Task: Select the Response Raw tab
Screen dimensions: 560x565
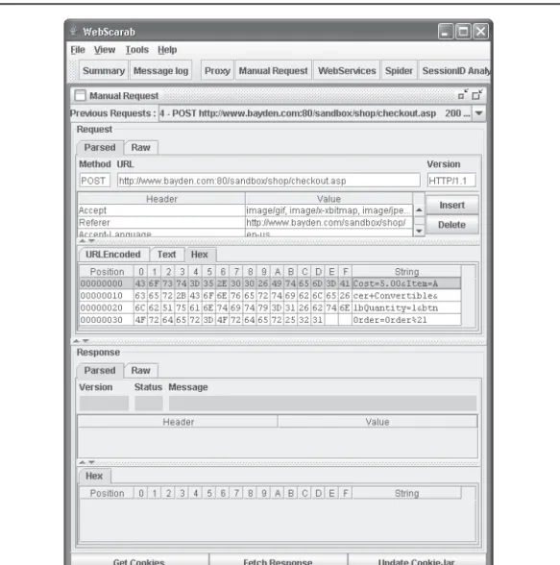Action: (x=140, y=371)
